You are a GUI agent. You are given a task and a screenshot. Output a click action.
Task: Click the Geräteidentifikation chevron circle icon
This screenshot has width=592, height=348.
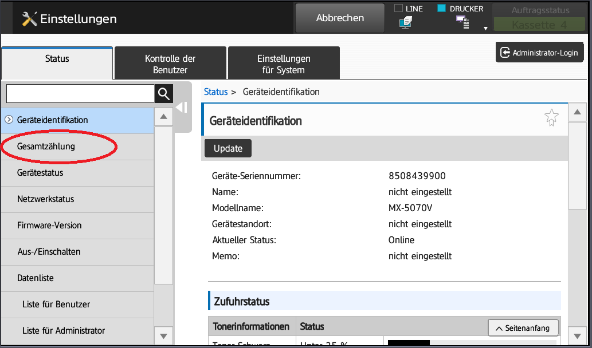(9, 120)
